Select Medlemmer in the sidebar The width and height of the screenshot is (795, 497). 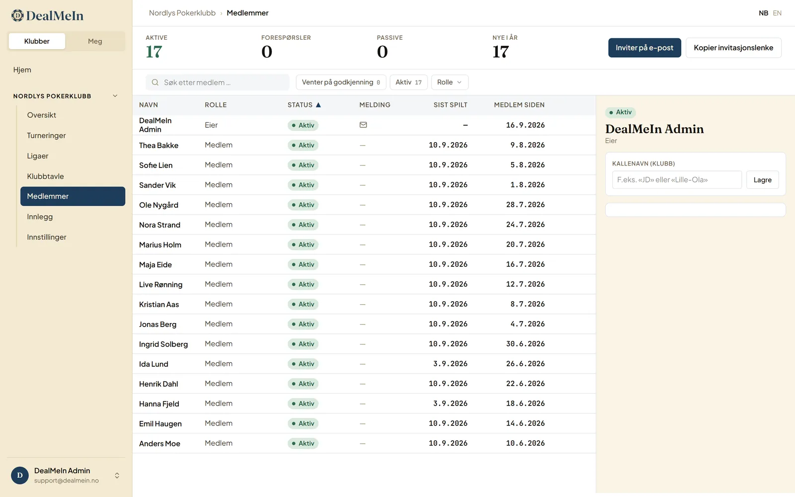(73, 196)
